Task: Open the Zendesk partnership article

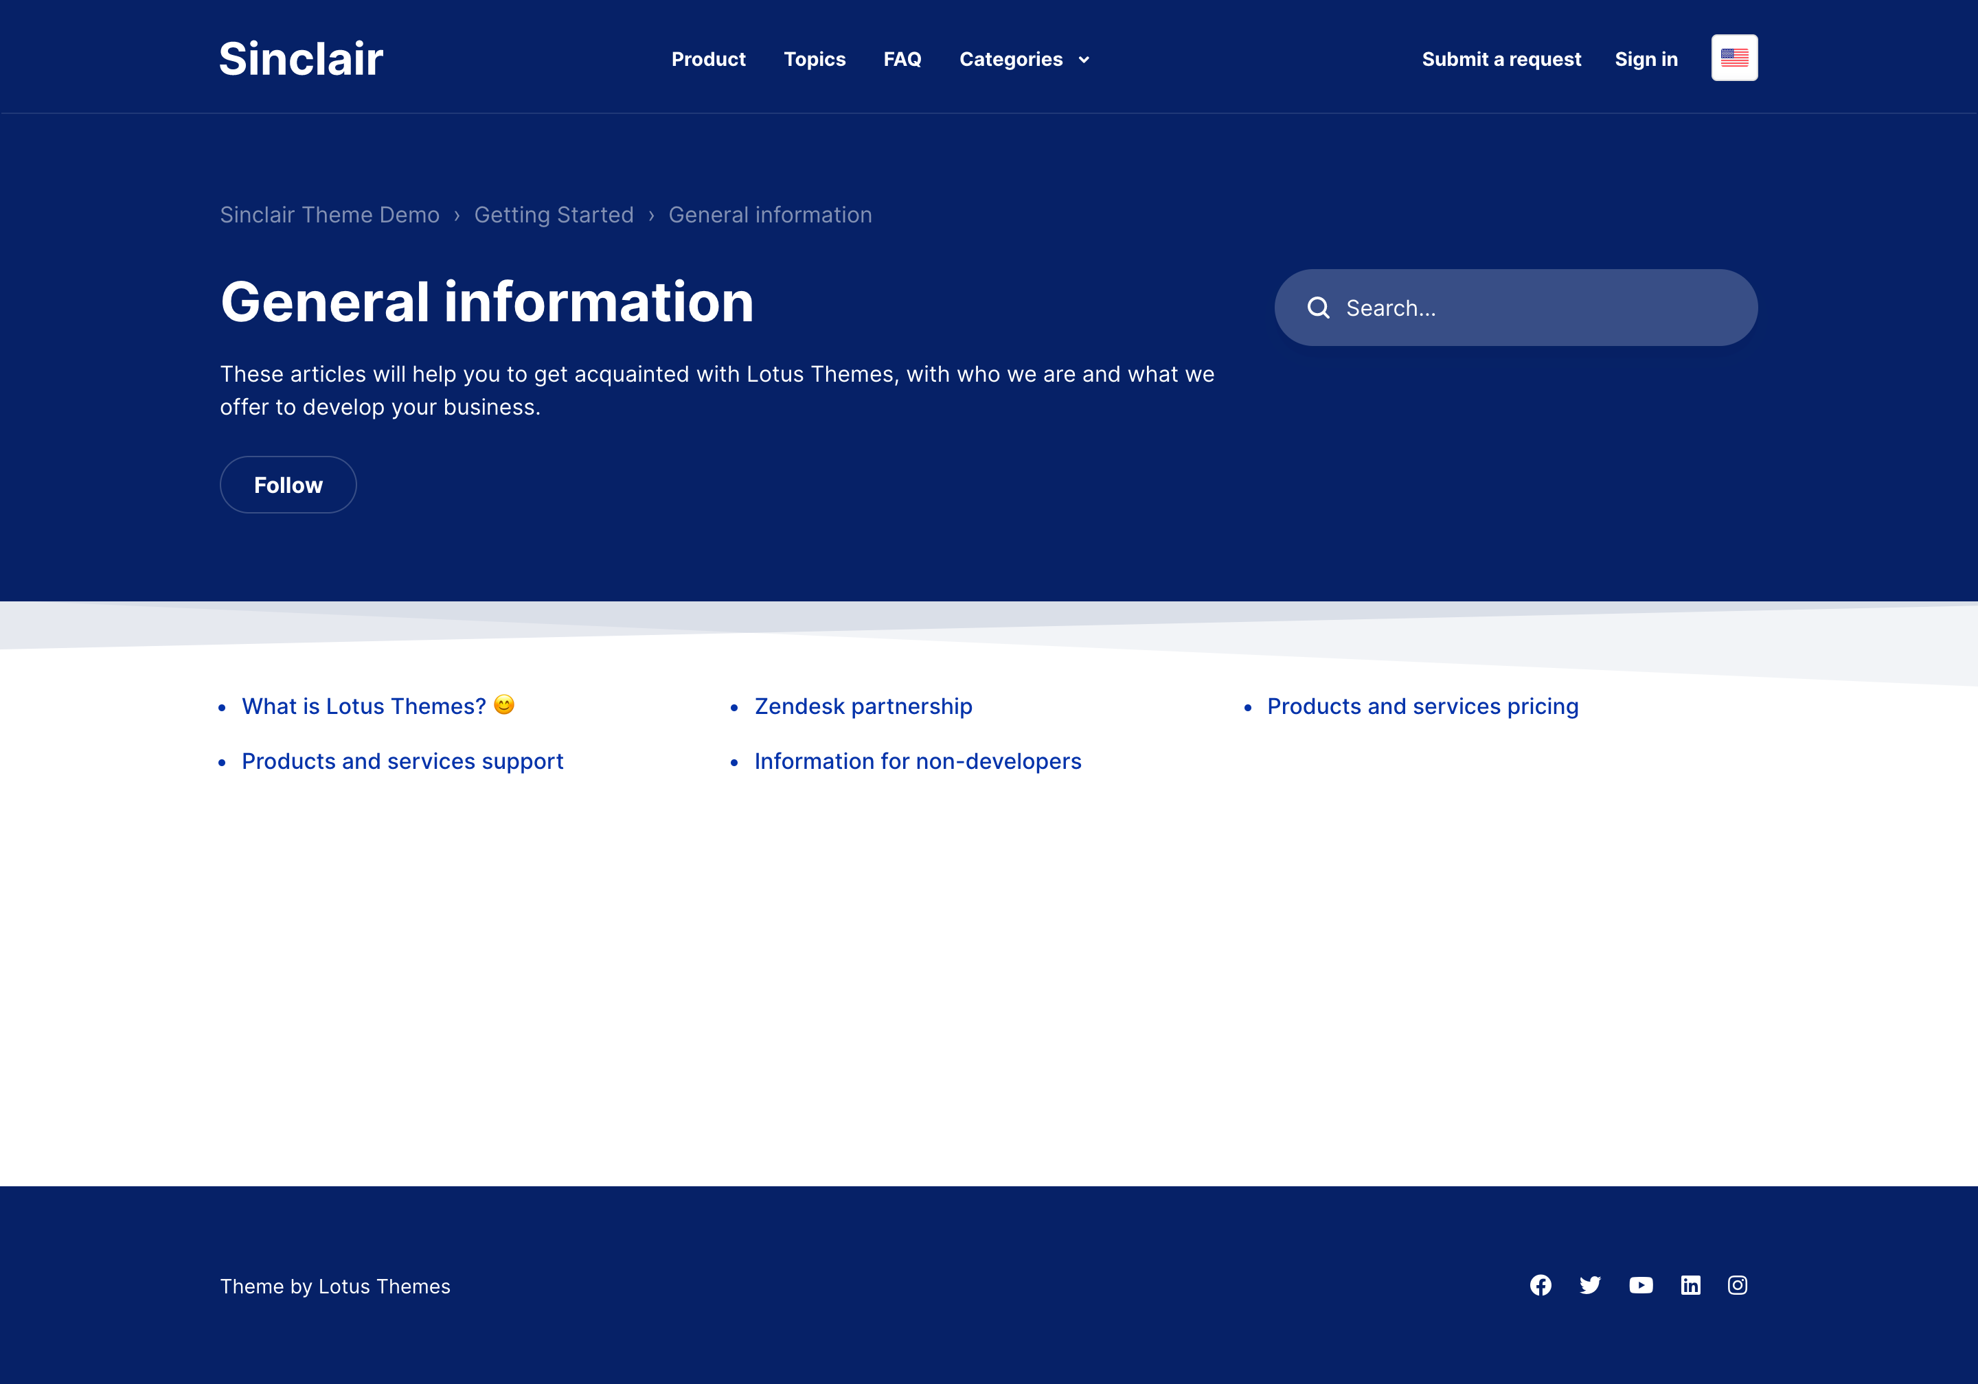Action: (863, 706)
